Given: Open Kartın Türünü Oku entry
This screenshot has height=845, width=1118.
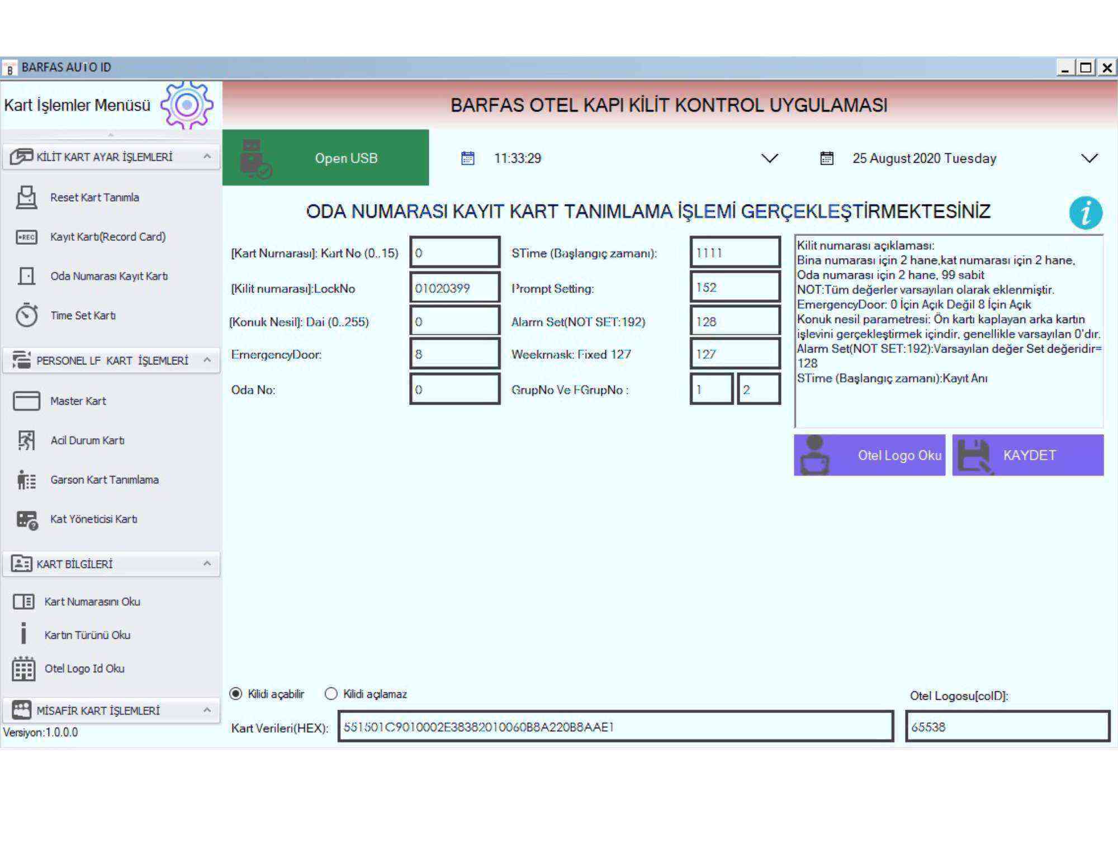Looking at the screenshot, I should pos(87,635).
